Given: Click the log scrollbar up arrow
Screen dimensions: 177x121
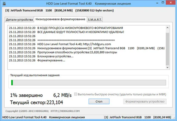Looking at the screenshot, I should 167,28.
